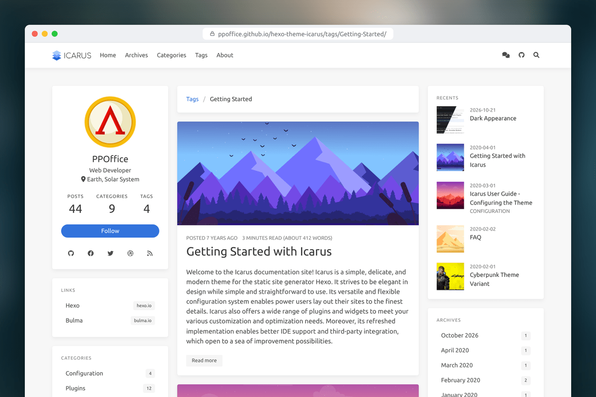This screenshot has width=596, height=397.
Task: Click the mountain cover image of the post
Action: coord(298,174)
